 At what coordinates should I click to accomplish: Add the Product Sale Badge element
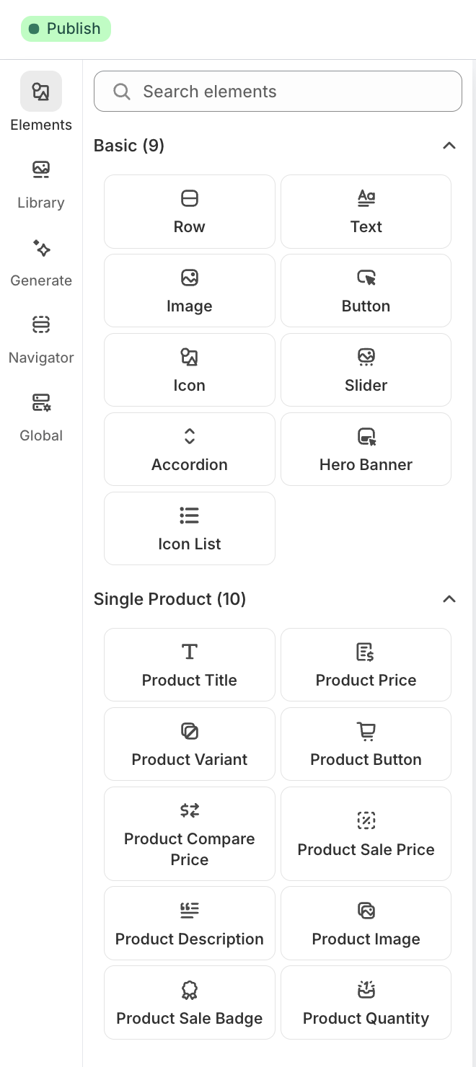click(x=189, y=1002)
